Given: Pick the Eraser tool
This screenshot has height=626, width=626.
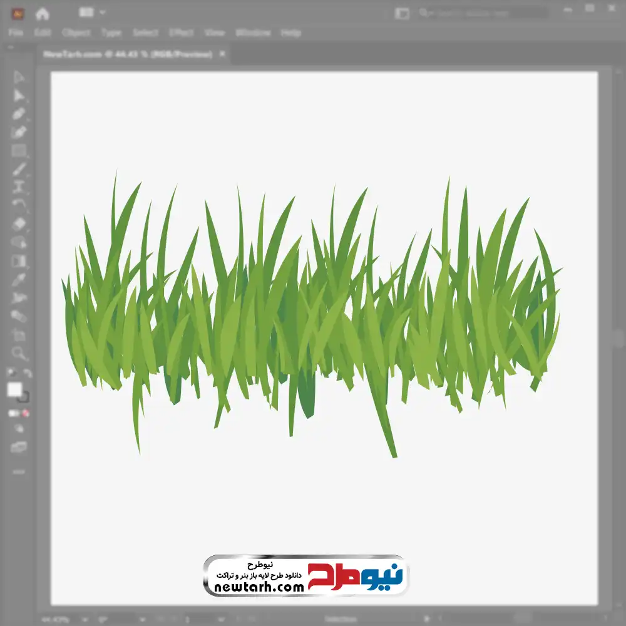Looking at the screenshot, I should click(19, 224).
